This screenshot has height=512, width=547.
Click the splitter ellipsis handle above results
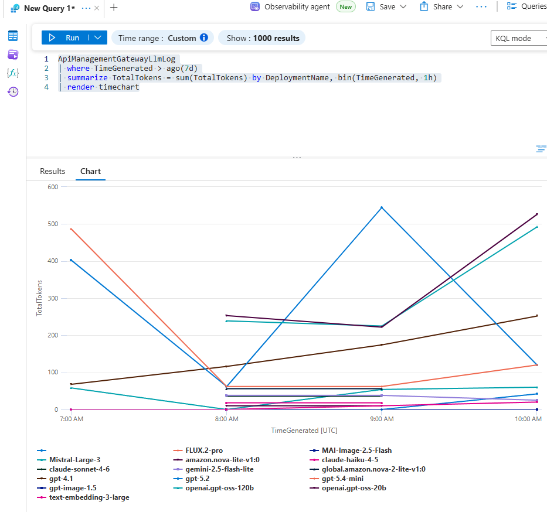[x=297, y=158]
